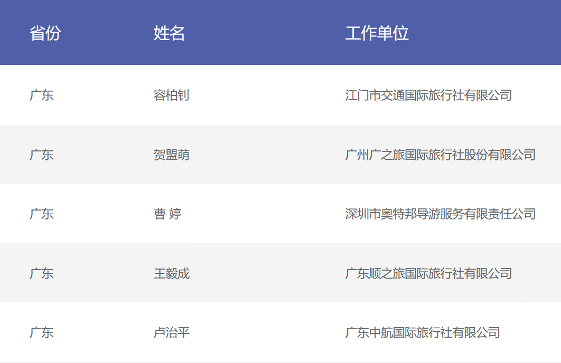The width and height of the screenshot is (561, 363).
Task: Click 广州广之旅国际旅行社股份有限公司 cell
Action: click(x=440, y=155)
